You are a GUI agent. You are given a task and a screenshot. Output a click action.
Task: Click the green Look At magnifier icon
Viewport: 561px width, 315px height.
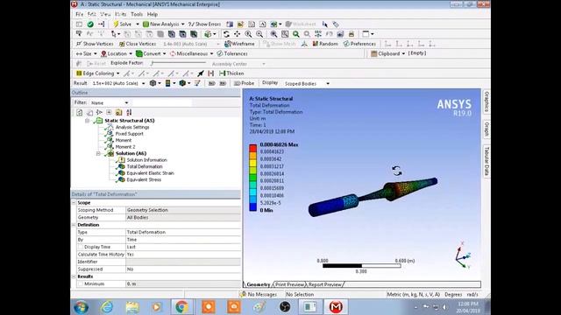296,34
